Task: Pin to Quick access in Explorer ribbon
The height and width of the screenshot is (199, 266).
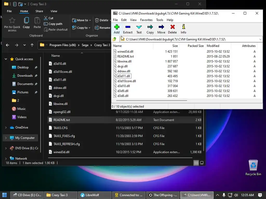Action: pyautogui.click(x=12, y=25)
